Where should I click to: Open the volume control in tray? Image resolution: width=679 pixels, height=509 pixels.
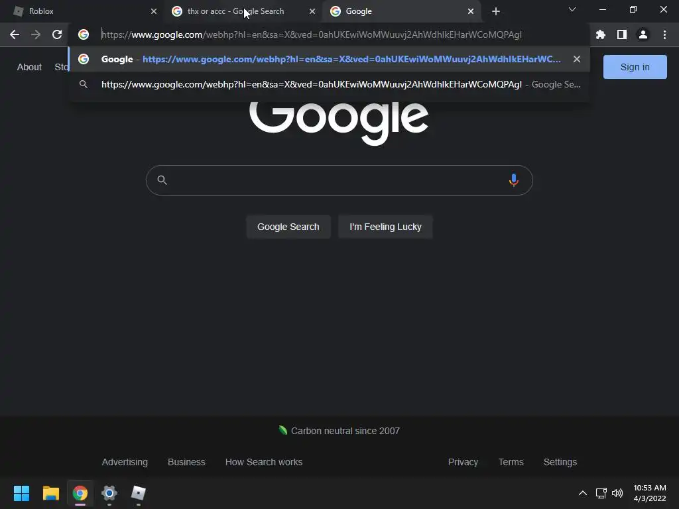click(617, 493)
